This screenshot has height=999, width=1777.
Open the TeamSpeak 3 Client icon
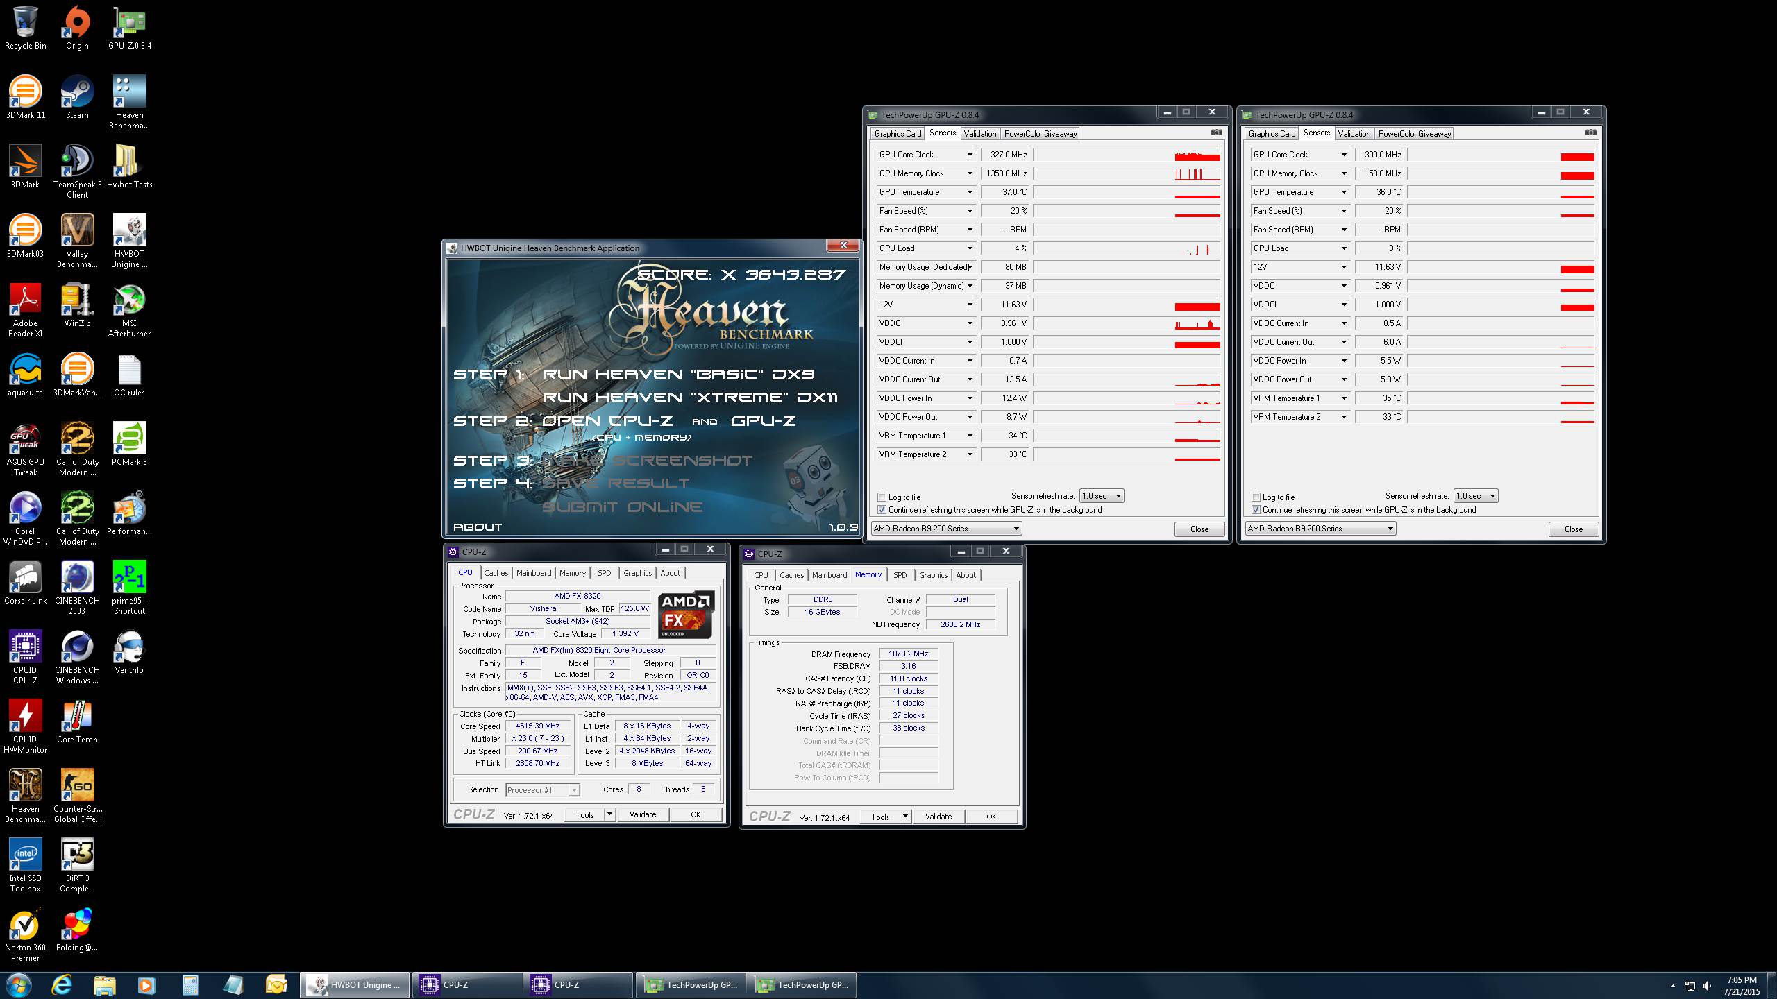(77, 171)
